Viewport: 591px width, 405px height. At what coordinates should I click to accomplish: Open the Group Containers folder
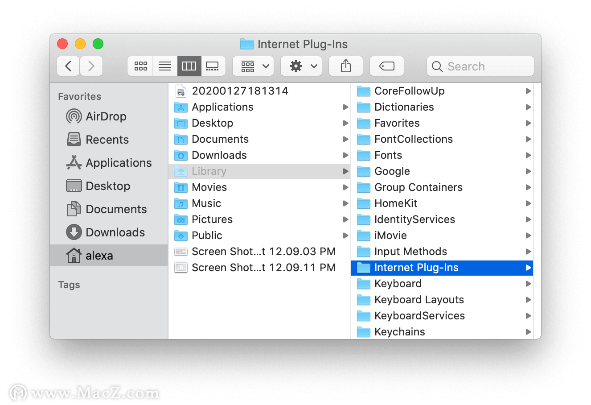(x=442, y=187)
